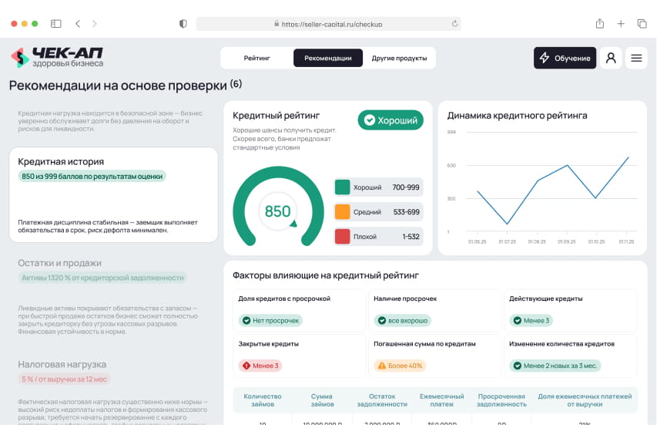Reload page using address bar refresh icon
The width and height of the screenshot is (657, 425).
[x=454, y=24]
